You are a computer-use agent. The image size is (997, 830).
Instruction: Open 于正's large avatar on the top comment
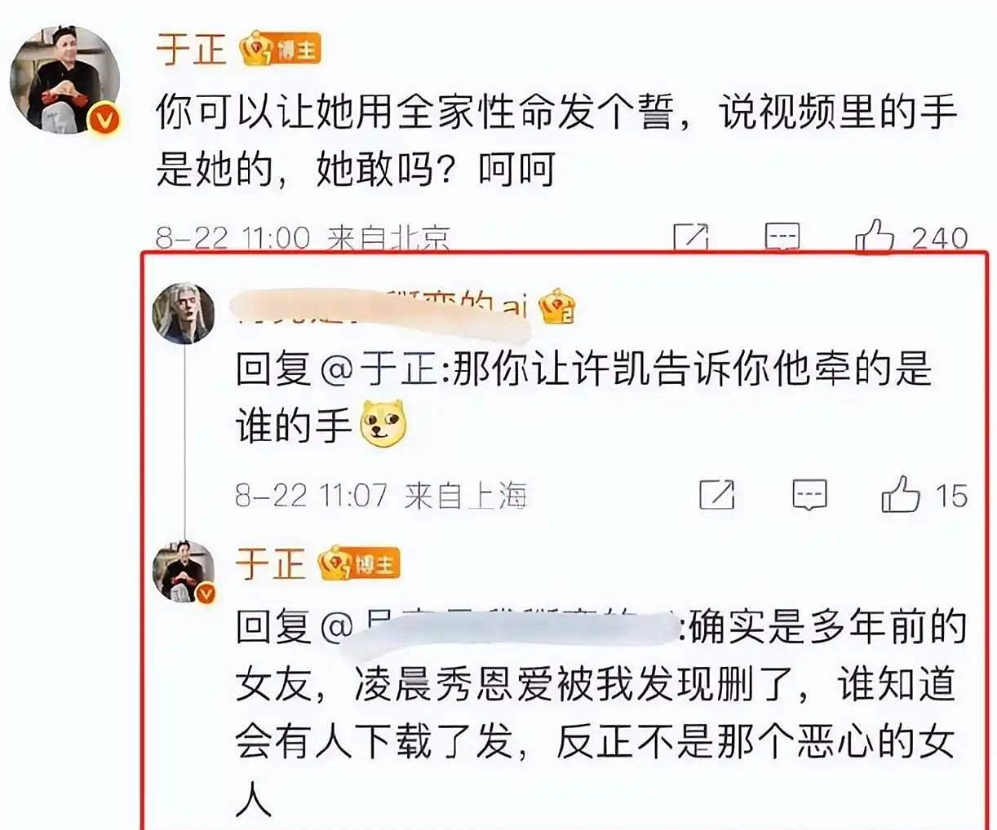(x=64, y=79)
